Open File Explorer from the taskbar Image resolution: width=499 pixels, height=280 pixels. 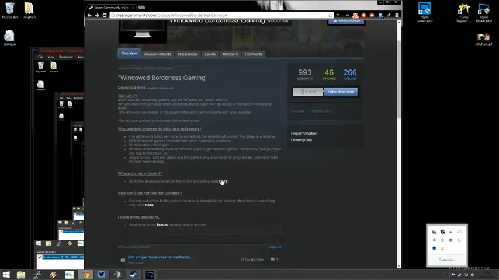coord(21,275)
